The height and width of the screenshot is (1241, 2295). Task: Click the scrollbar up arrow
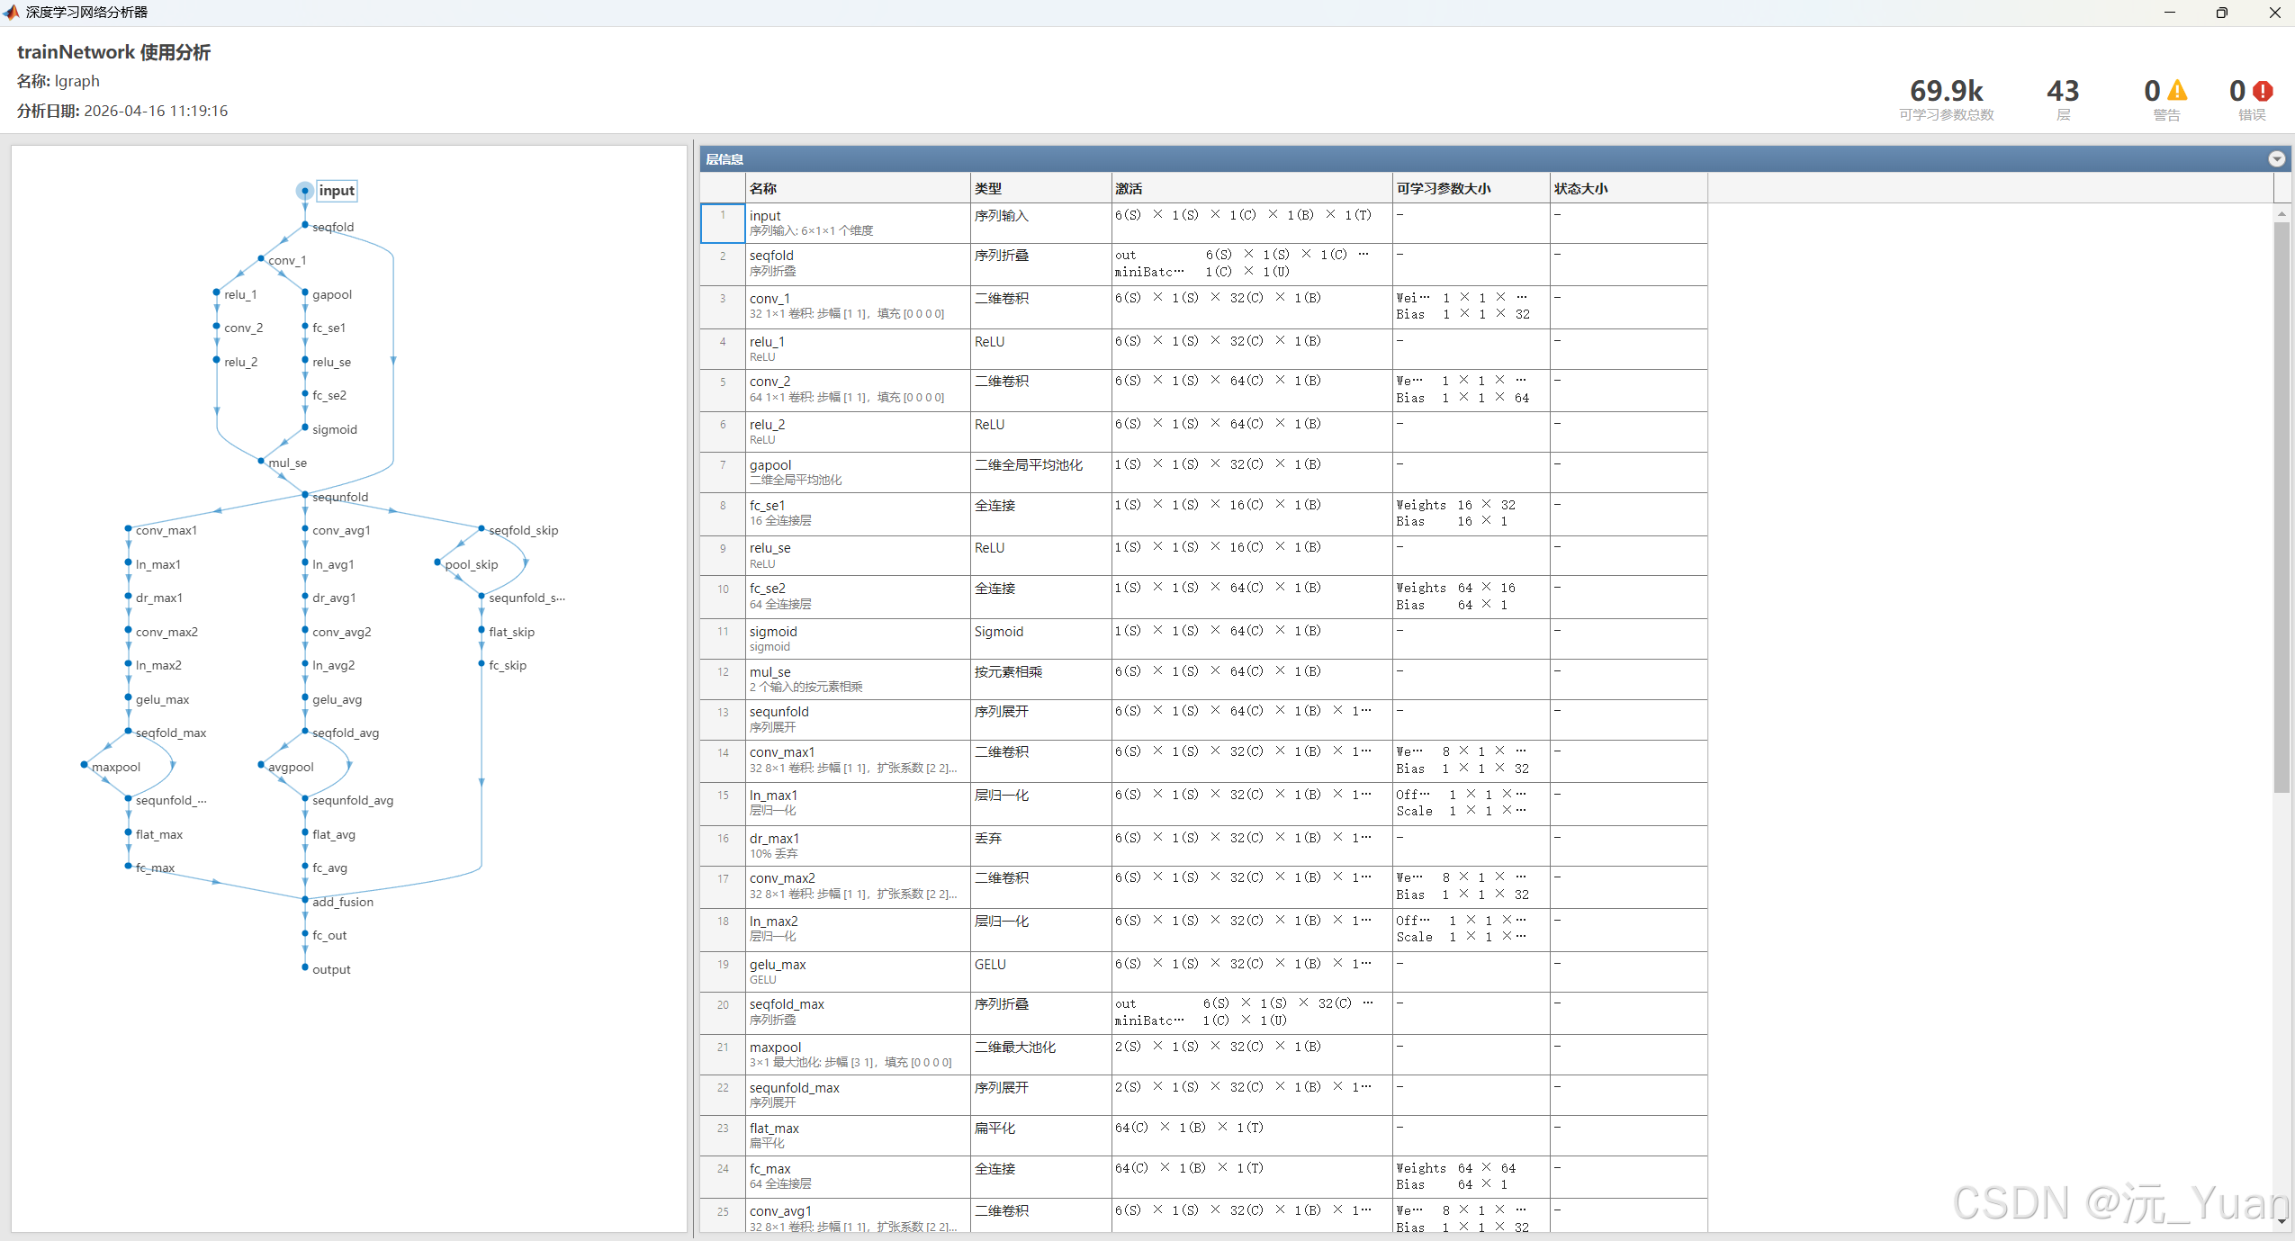pos(2281,214)
